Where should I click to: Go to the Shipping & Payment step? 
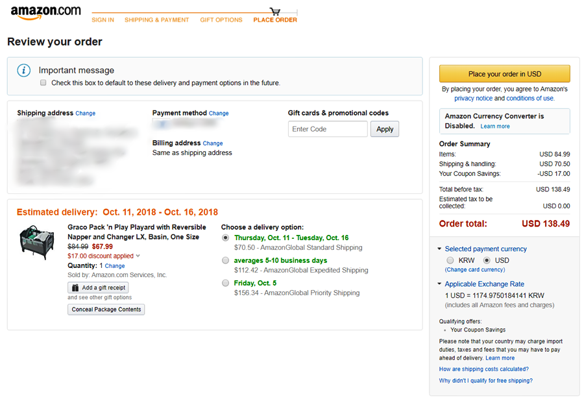point(156,20)
